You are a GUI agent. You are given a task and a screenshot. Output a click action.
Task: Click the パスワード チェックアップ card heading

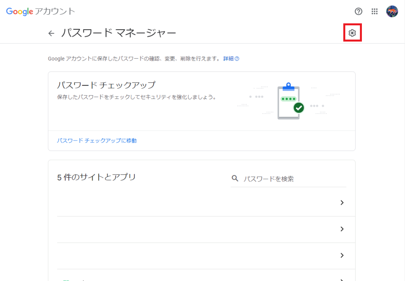106,85
